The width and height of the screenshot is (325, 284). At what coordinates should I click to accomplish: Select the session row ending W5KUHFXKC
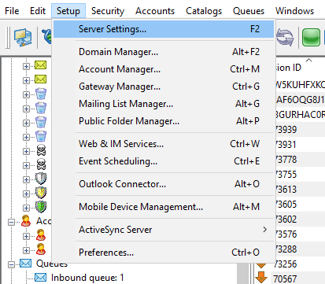tap(300, 85)
